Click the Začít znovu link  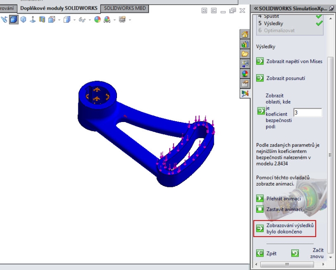point(317,253)
